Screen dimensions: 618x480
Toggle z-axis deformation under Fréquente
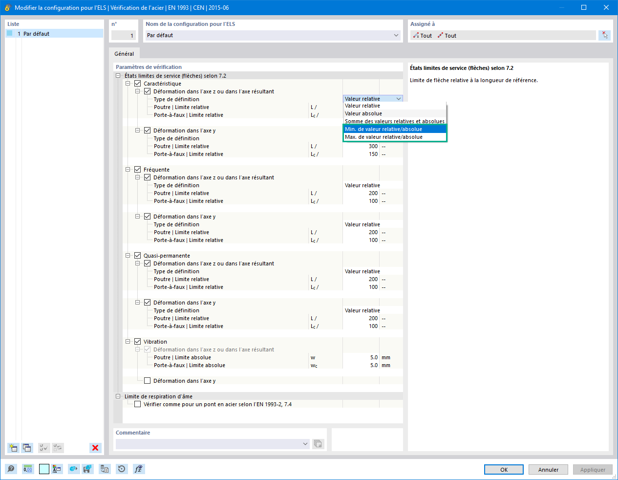click(147, 177)
